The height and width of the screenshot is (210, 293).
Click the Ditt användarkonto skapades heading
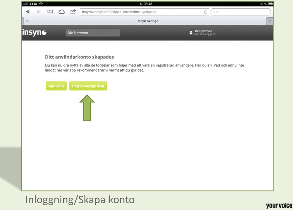click(79, 57)
